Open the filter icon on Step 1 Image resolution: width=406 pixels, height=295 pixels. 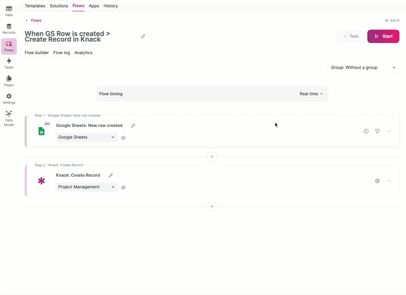pos(377,131)
